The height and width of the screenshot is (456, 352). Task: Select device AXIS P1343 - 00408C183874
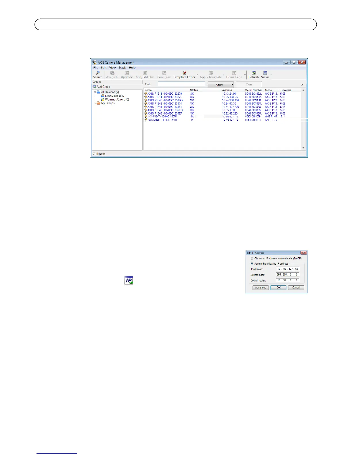(x=164, y=104)
